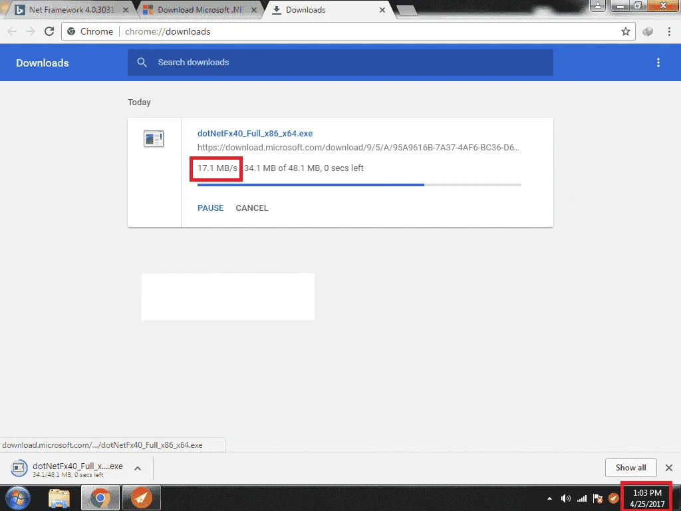Focus the Search downloads field
This screenshot has width=681, height=511.
[340, 62]
